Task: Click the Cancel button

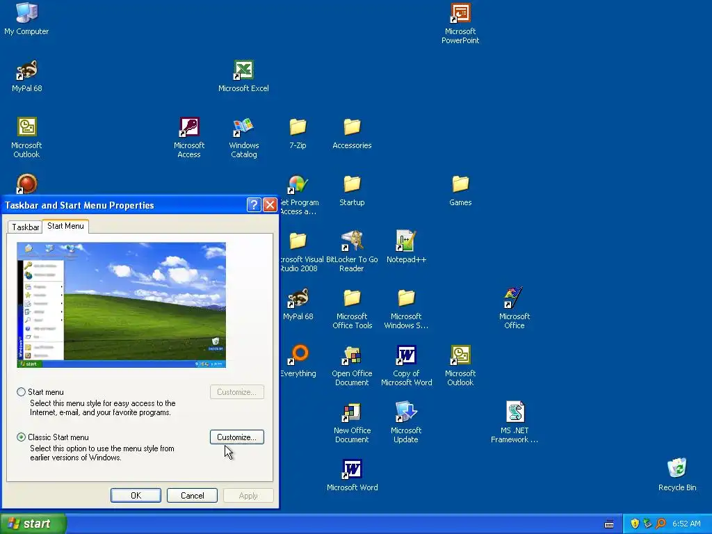Action: [192, 495]
